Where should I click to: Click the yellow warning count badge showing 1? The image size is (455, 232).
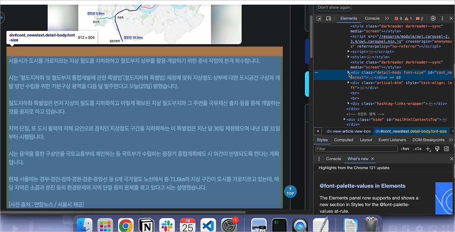tap(408, 18)
